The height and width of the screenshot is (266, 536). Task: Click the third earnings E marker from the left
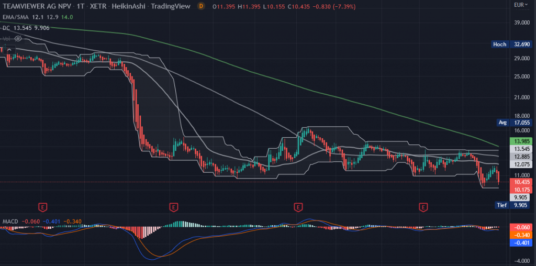click(298, 206)
